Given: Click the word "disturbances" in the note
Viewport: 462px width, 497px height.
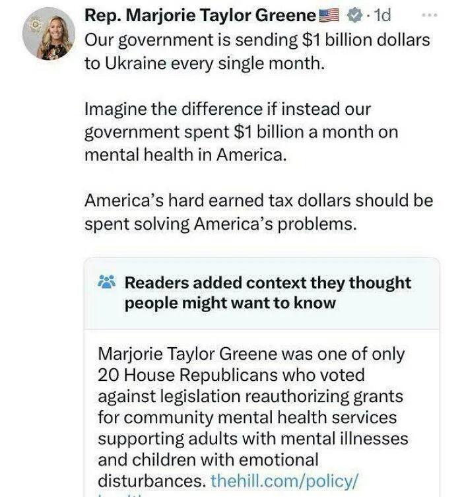Looking at the screenshot, I should (150, 480).
